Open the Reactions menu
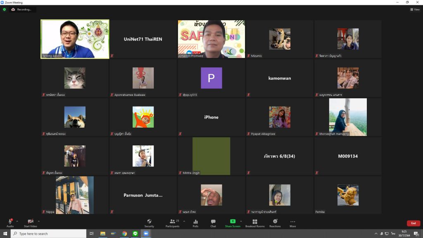423x238 pixels. pyautogui.click(x=275, y=222)
